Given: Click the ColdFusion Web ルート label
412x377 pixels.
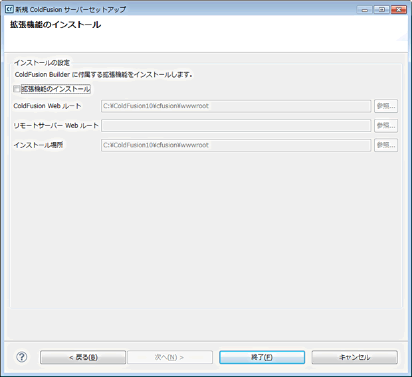Looking at the screenshot, I should [x=47, y=106].
